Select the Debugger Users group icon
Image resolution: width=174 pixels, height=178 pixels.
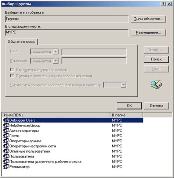(x=6, y=120)
